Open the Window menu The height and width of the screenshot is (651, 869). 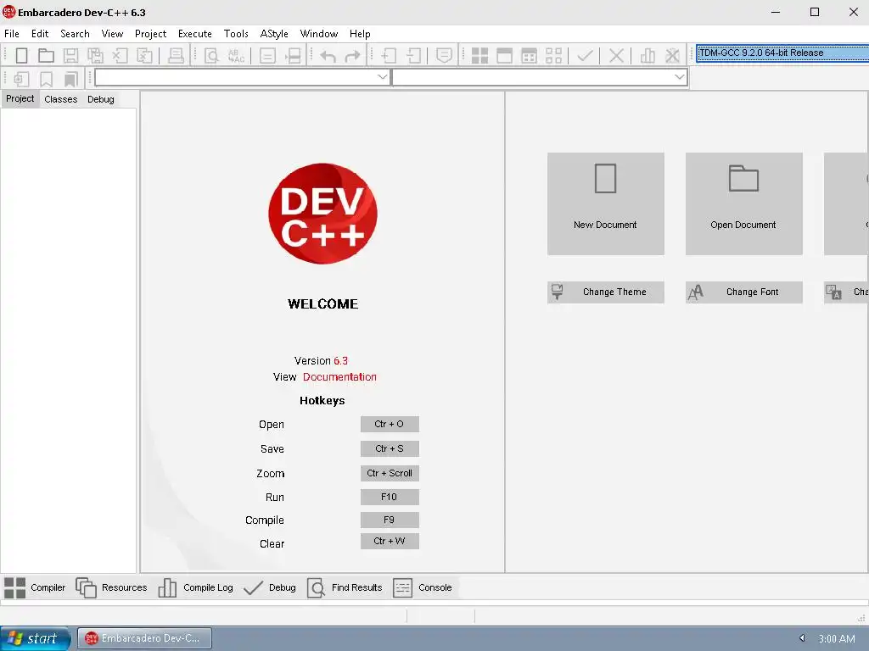point(319,34)
